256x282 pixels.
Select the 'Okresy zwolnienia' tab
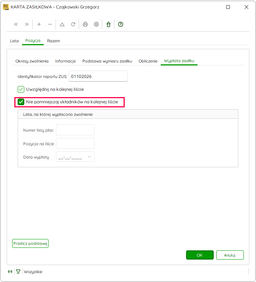coord(32,61)
